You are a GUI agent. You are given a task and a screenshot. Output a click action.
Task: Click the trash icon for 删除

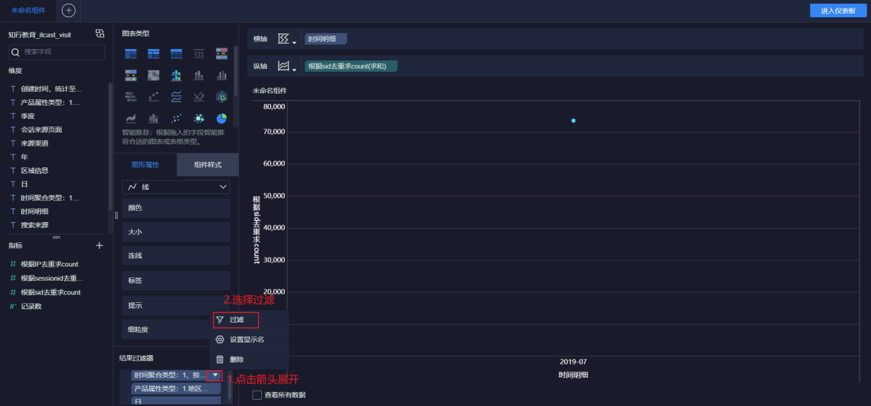[x=220, y=360]
